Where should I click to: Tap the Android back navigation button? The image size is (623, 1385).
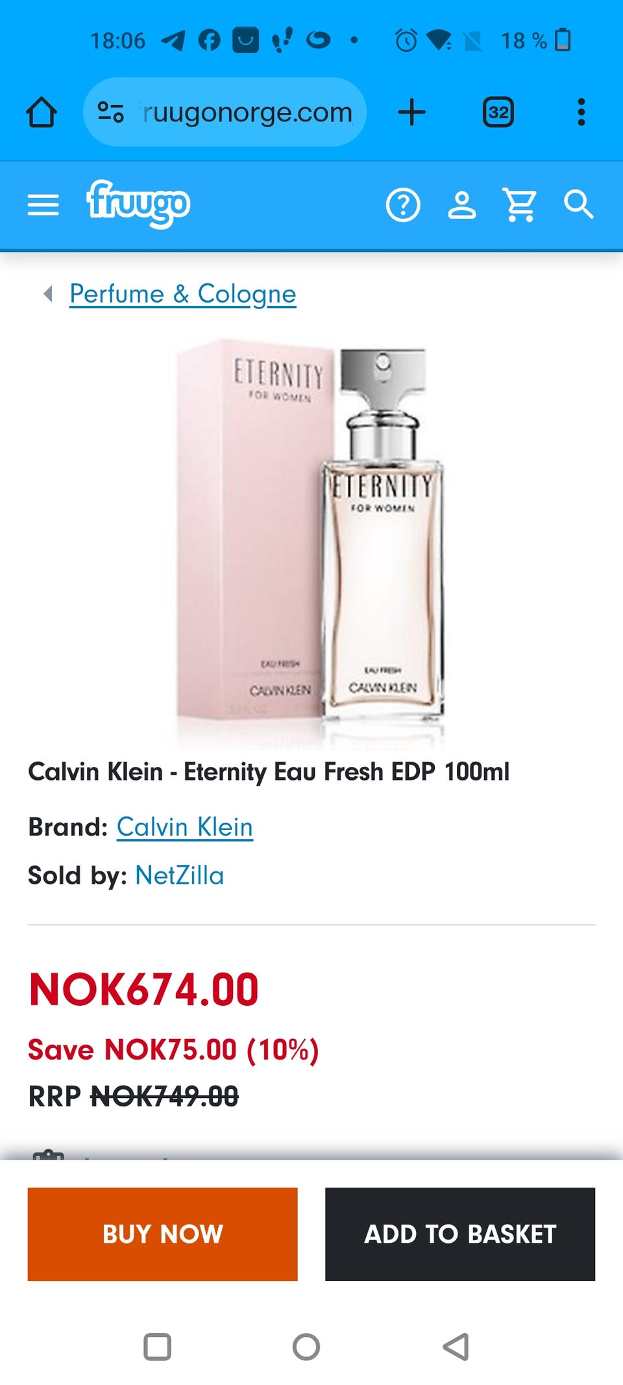pos(456,1347)
